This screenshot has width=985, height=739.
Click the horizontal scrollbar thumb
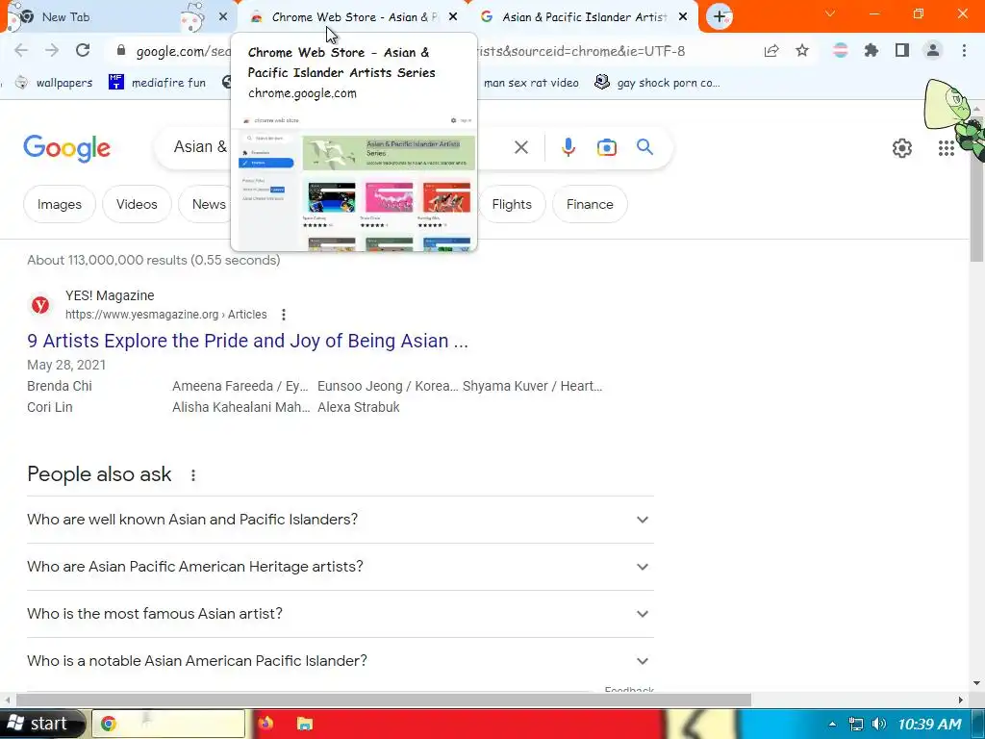(x=383, y=700)
